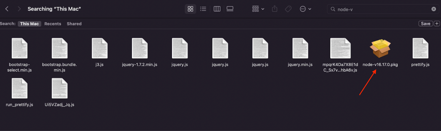The width and height of the screenshot is (441, 131).
Task: Open the Group By dropdown
Action: pyautogui.click(x=258, y=9)
